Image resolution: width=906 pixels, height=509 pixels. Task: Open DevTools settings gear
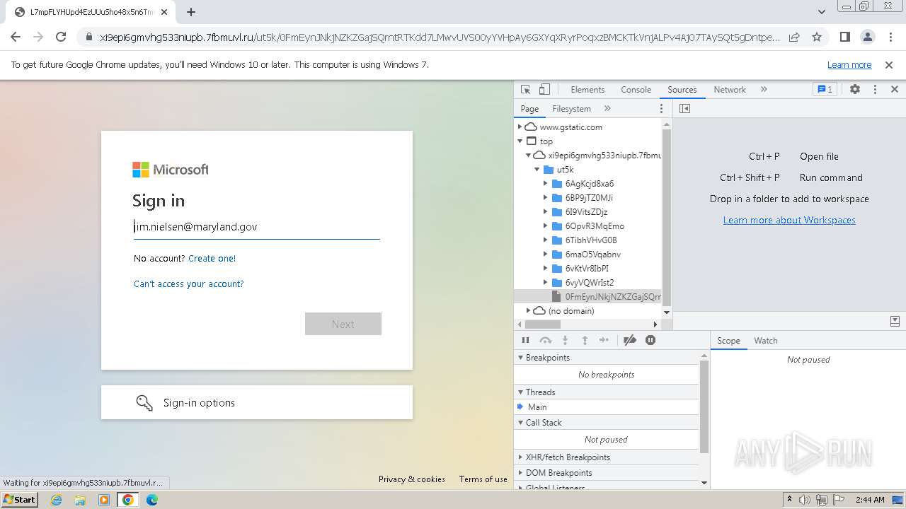pos(855,90)
